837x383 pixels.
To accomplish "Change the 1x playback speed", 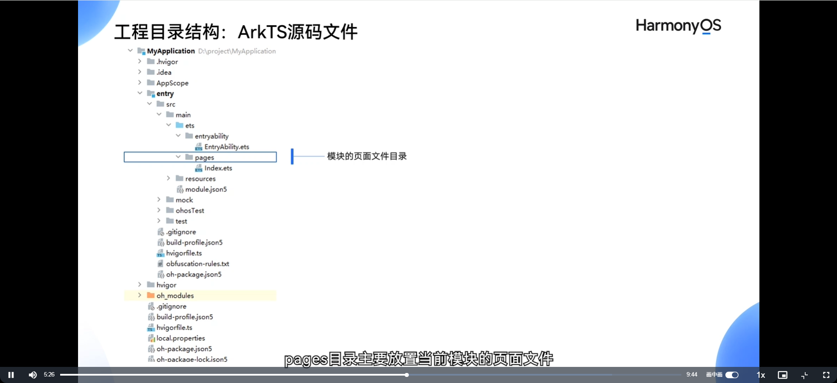I will (x=761, y=375).
